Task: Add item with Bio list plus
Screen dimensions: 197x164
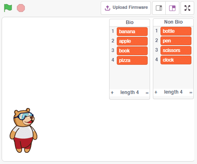Action: [x=112, y=92]
